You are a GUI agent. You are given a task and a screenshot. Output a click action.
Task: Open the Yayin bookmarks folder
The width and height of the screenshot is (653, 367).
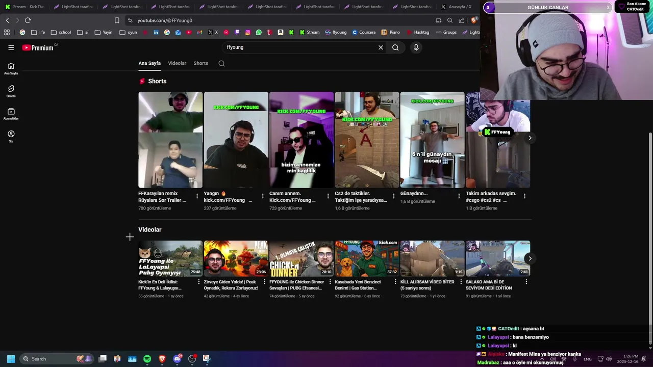point(103,32)
